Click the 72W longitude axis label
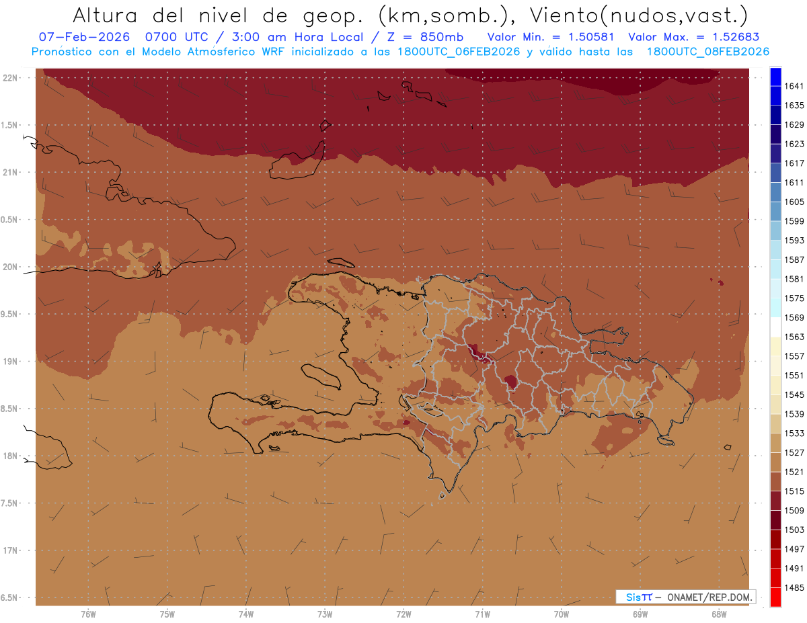The height and width of the screenshot is (623, 807). (403, 614)
